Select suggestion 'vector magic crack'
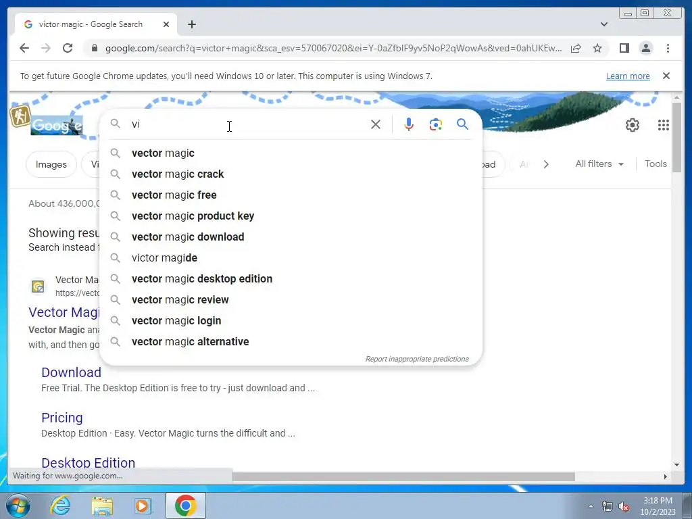692x519 pixels. (291, 174)
